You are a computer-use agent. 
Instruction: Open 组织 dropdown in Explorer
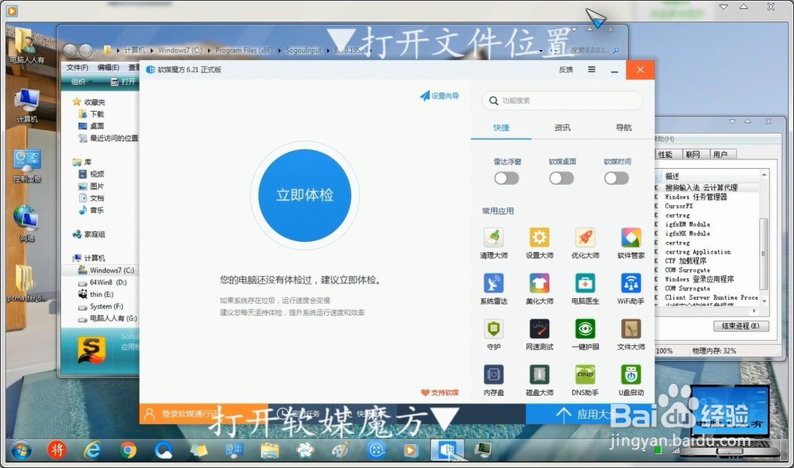coord(82,82)
